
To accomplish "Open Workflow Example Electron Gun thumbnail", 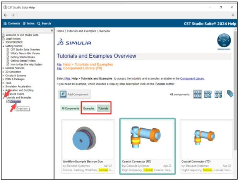I will (x=88, y=140).
